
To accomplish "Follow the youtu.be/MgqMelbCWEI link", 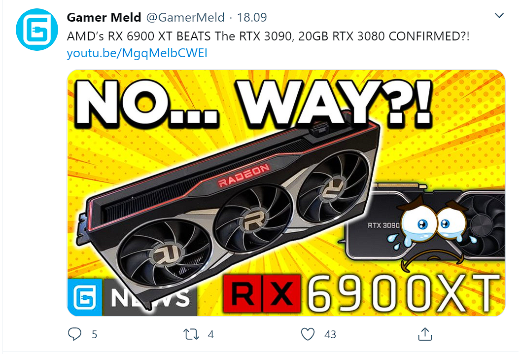I will 137,53.
